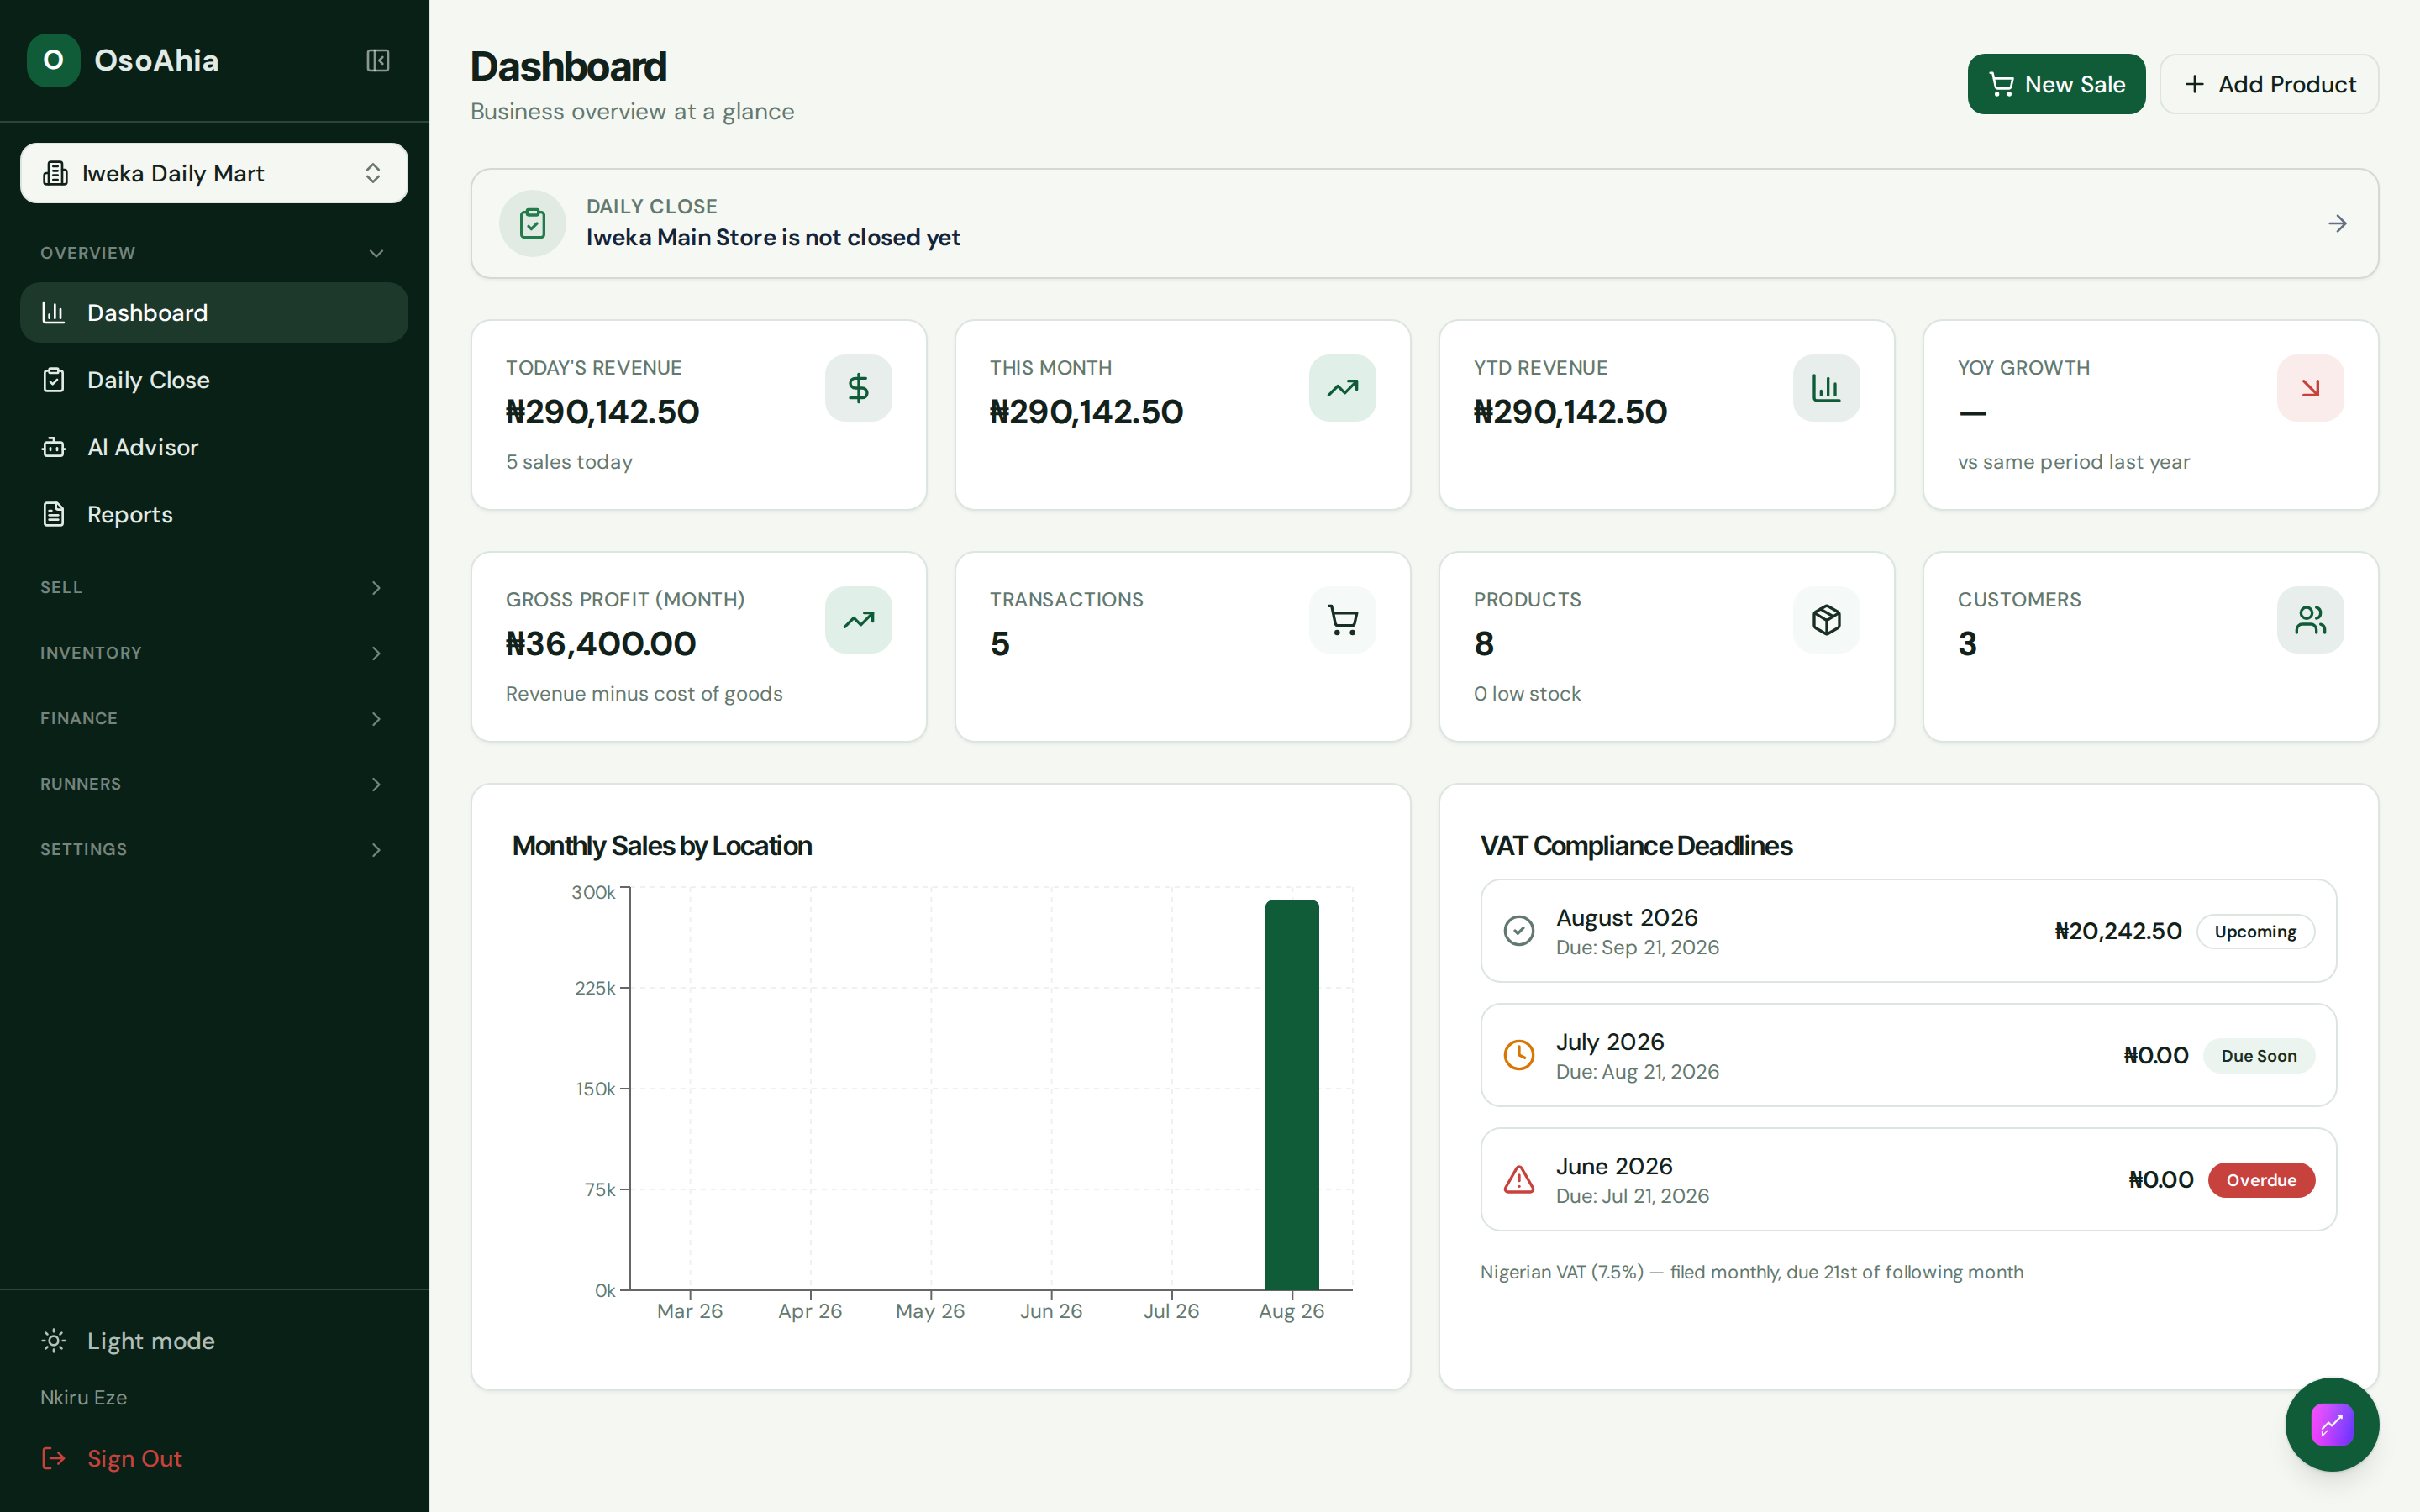Click the YoY Growth down-arrow icon
2420x1512 pixels.
(2310, 388)
